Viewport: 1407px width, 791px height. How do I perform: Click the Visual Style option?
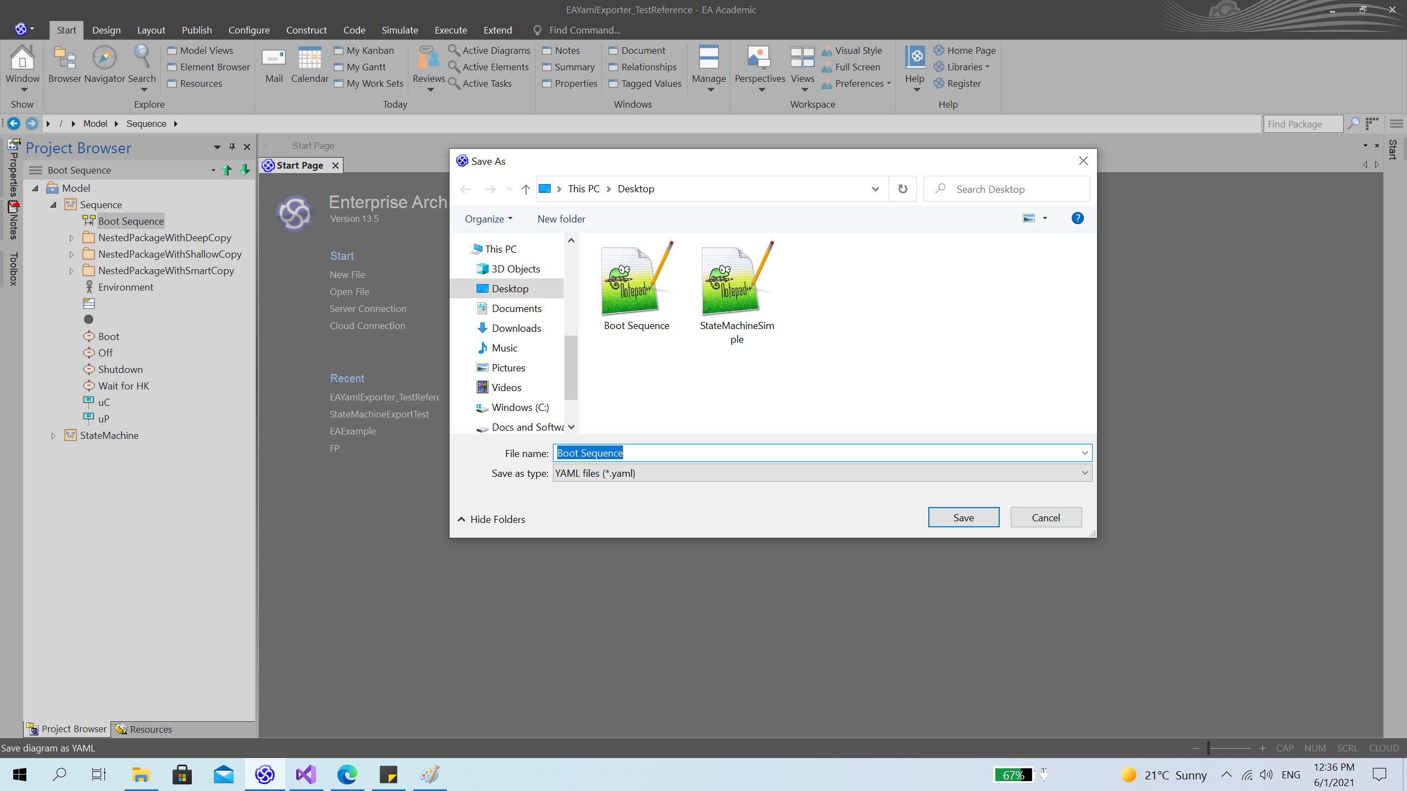[852, 51]
